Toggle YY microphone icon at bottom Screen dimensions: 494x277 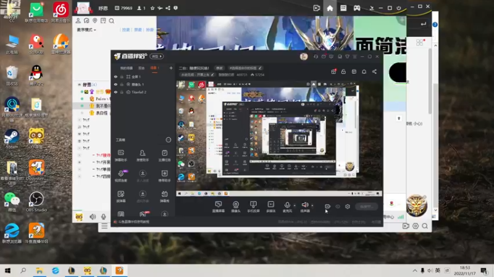[x=103, y=217]
